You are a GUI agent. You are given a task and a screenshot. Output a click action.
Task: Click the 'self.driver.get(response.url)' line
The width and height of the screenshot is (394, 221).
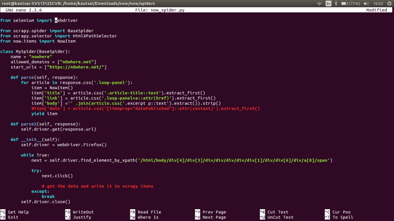[x=58, y=129]
